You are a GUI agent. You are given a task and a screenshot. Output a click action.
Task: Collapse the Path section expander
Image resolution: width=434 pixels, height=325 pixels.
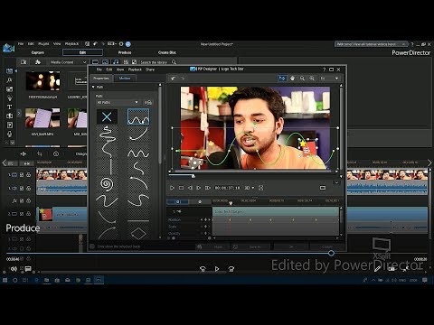[93, 87]
